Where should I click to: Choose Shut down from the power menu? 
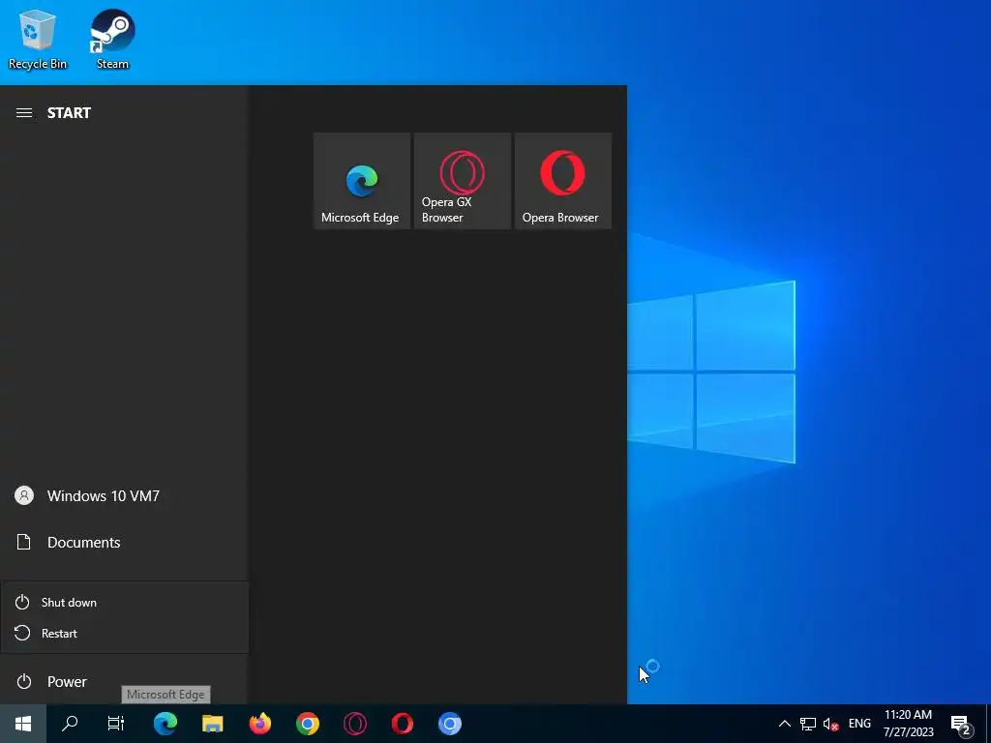(125, 602)
